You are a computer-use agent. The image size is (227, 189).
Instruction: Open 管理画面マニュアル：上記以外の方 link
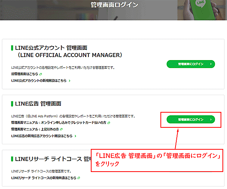click(x=35, y=129)
